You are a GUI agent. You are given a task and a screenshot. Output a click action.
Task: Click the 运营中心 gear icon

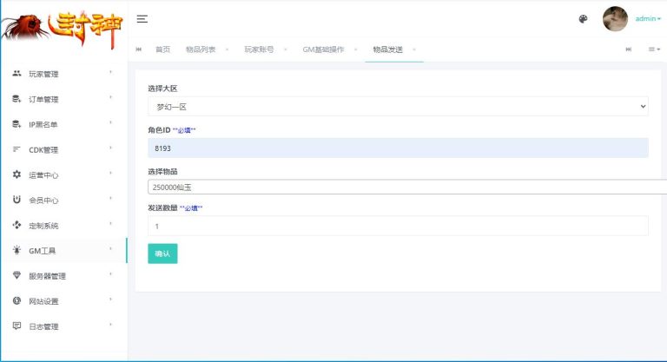click(x=17, y=174)
